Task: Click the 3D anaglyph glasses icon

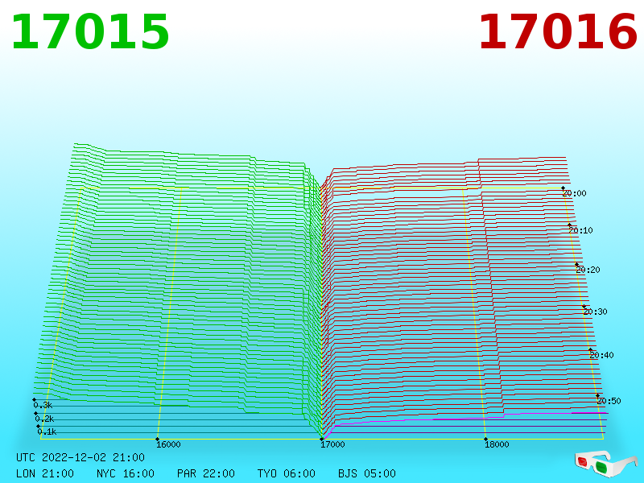Action: (605, 464)
